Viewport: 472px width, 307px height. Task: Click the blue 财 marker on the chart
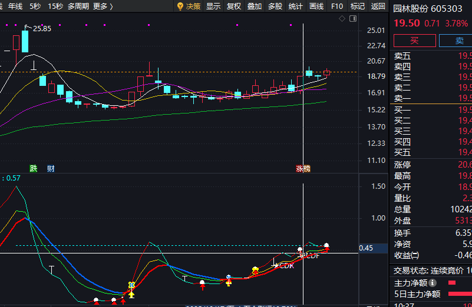[51, 169]
